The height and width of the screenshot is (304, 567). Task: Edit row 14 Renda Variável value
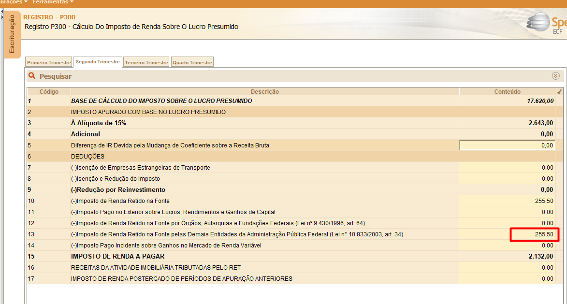click(508, 246)
